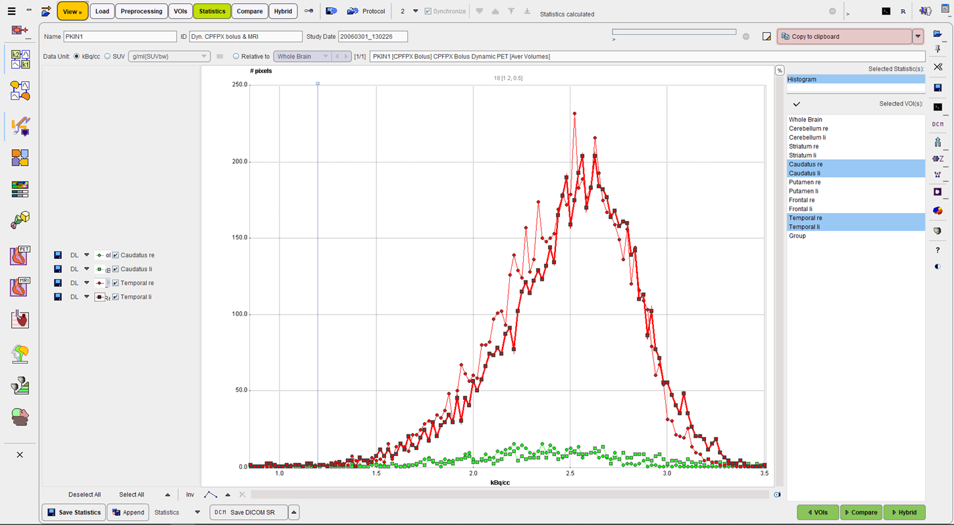
Task: Click the Save DICOM SR button
Action: coord(249,512)
